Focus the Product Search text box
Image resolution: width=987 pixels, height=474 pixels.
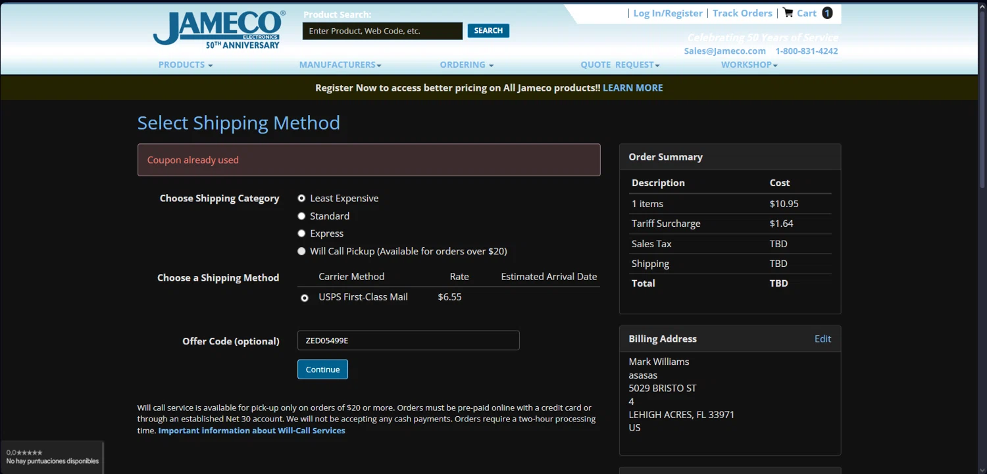(x=382, y=31)
